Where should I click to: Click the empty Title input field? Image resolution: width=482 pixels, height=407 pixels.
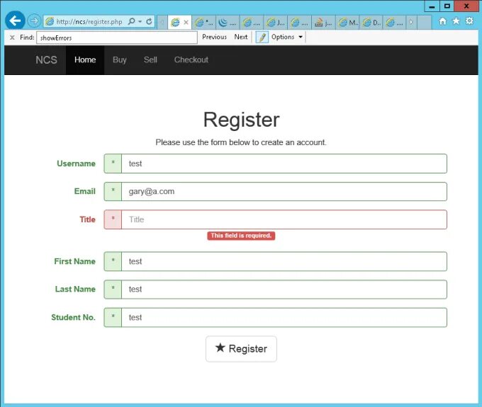pyautogui.click(x=284, y=219)
